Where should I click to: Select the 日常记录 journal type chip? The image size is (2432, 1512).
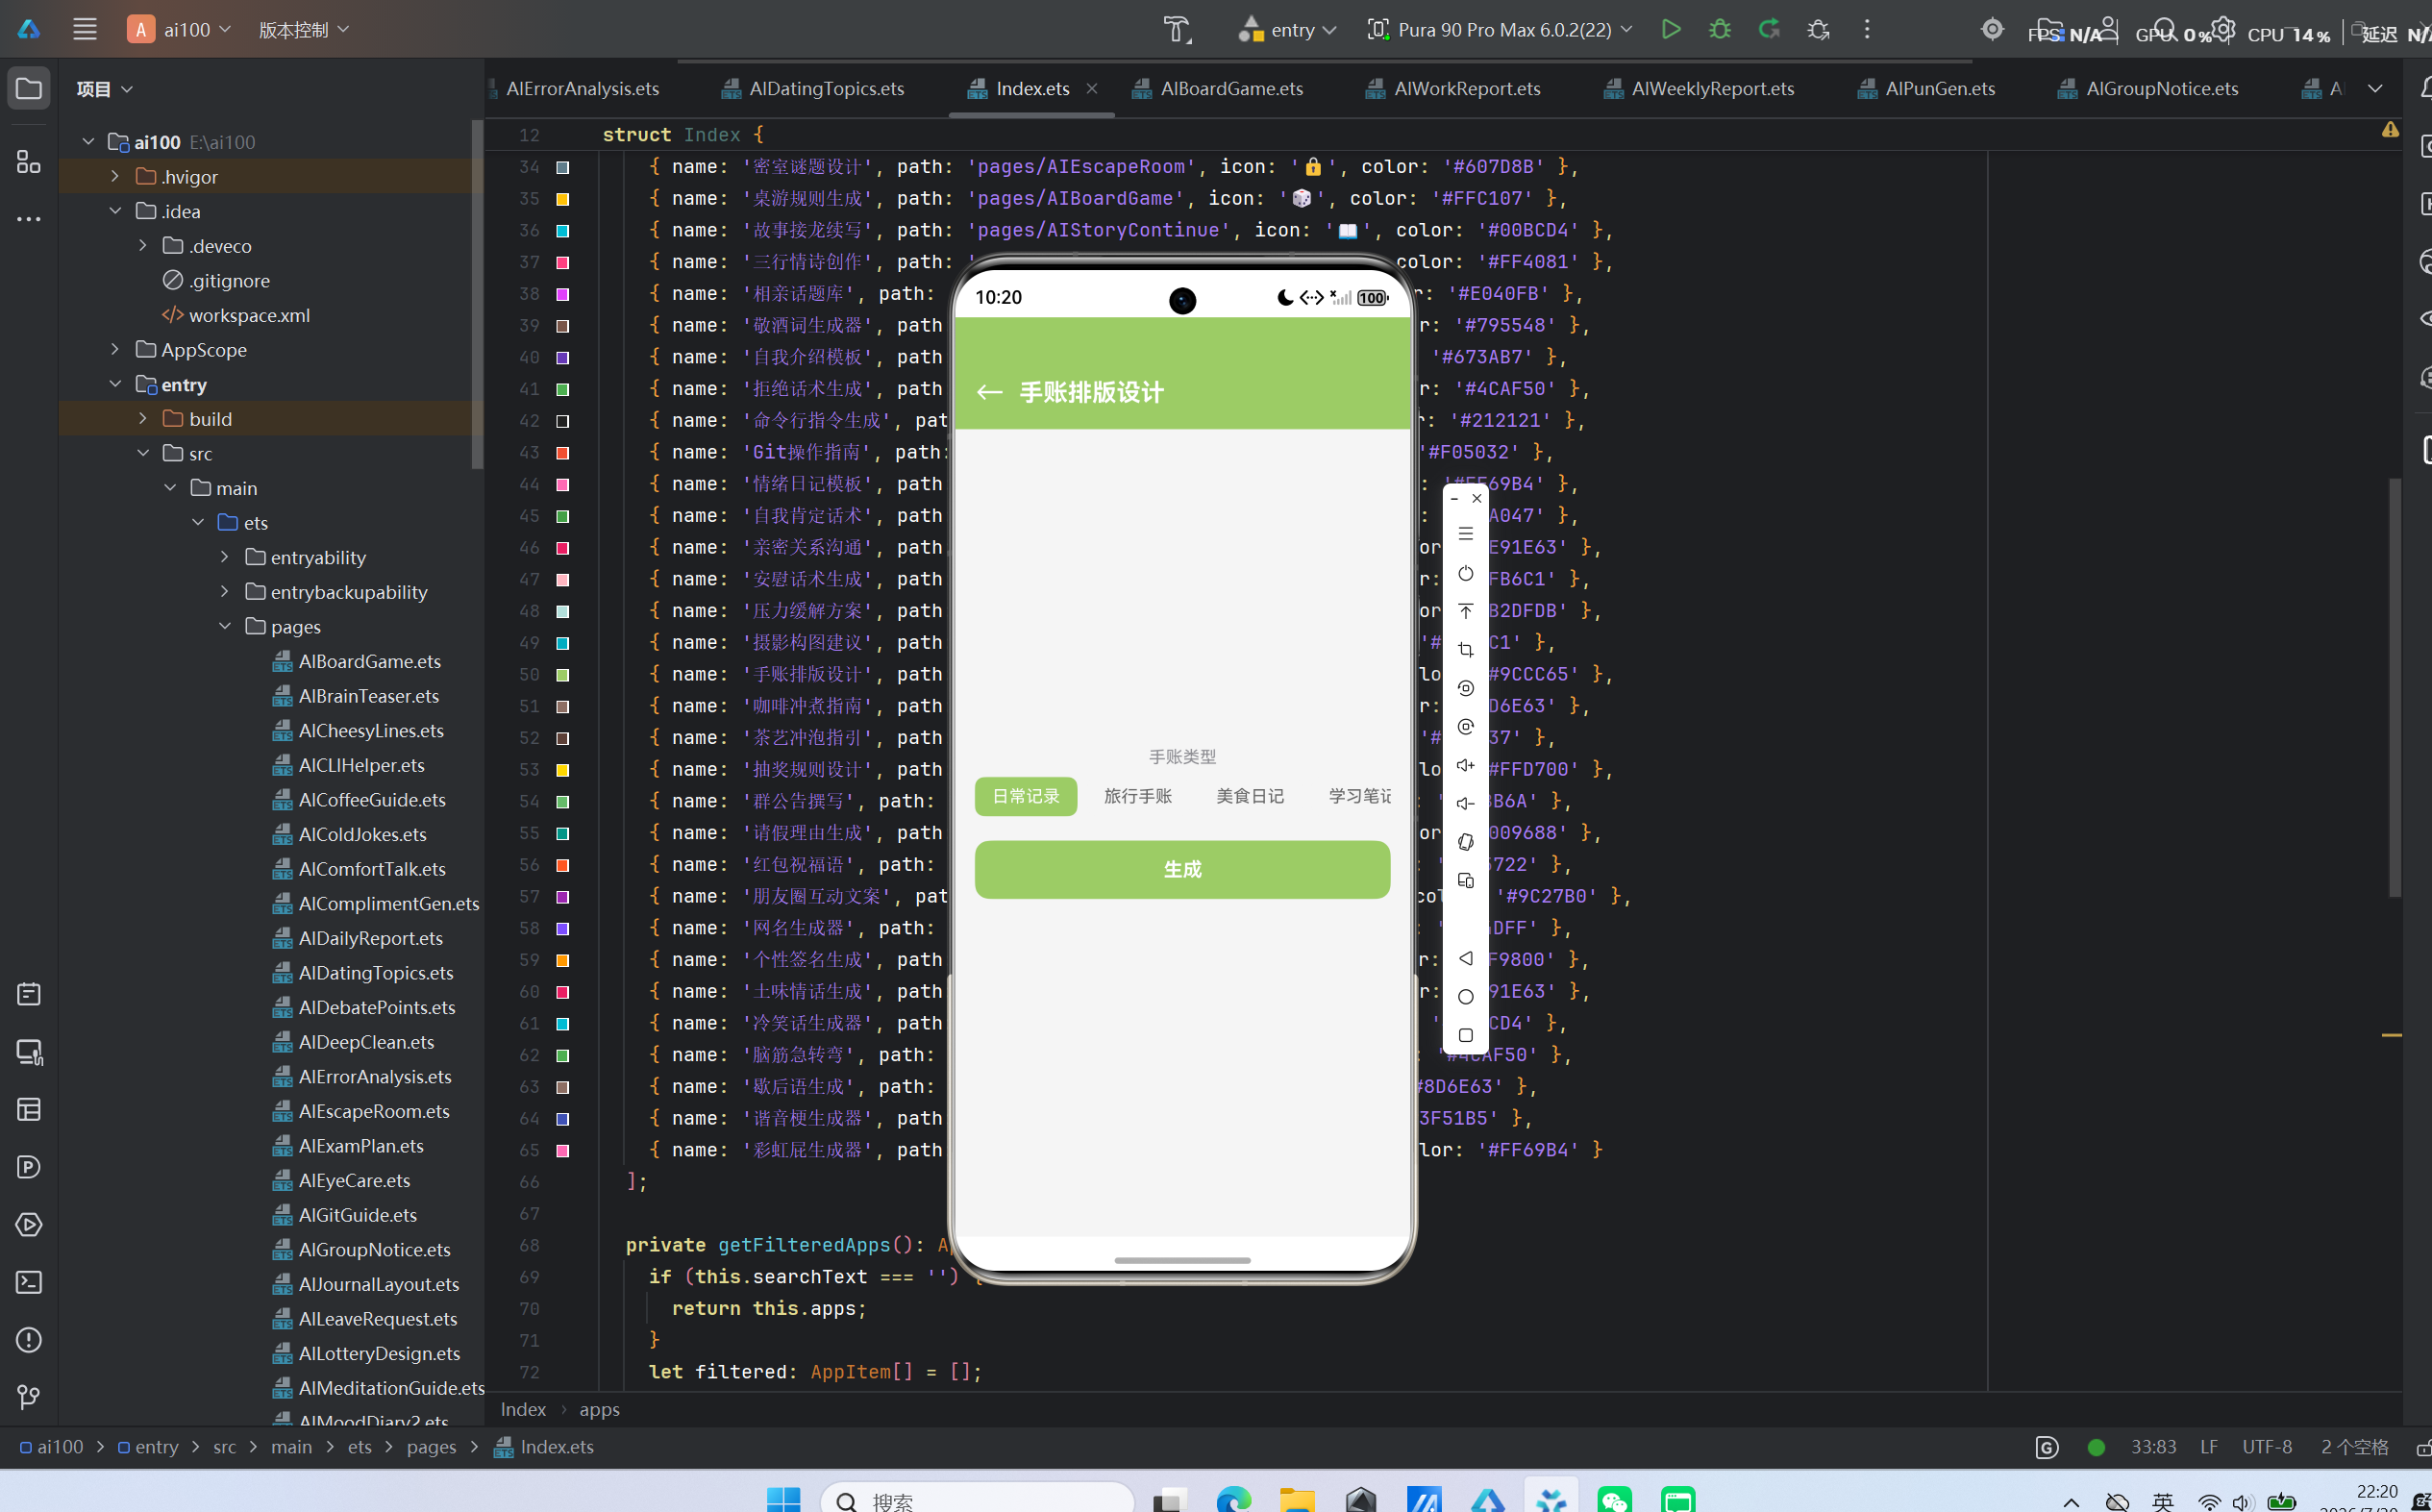(x=1026, y=796)
